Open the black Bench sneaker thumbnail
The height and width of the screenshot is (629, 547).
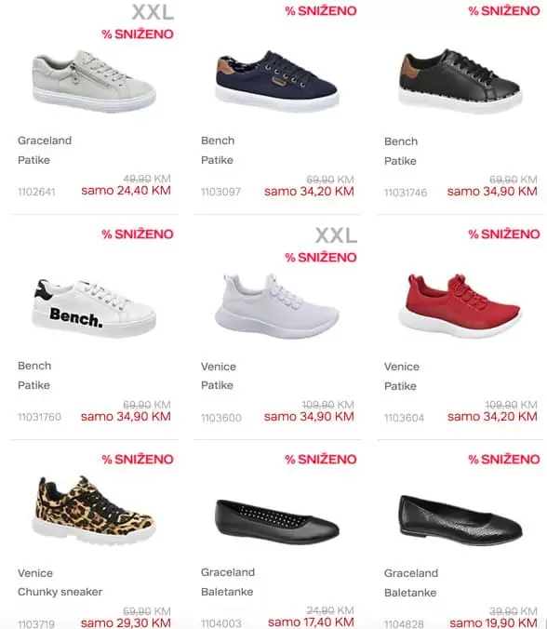pos(460,81)
